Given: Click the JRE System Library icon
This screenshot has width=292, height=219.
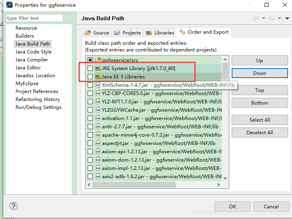Looking at the screenshot, I should 98,69.
